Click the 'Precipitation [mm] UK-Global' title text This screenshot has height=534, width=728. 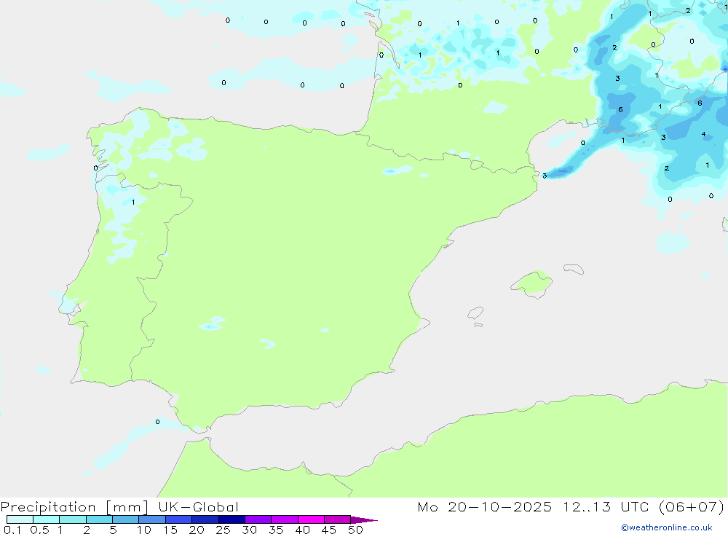pos(119,507)
